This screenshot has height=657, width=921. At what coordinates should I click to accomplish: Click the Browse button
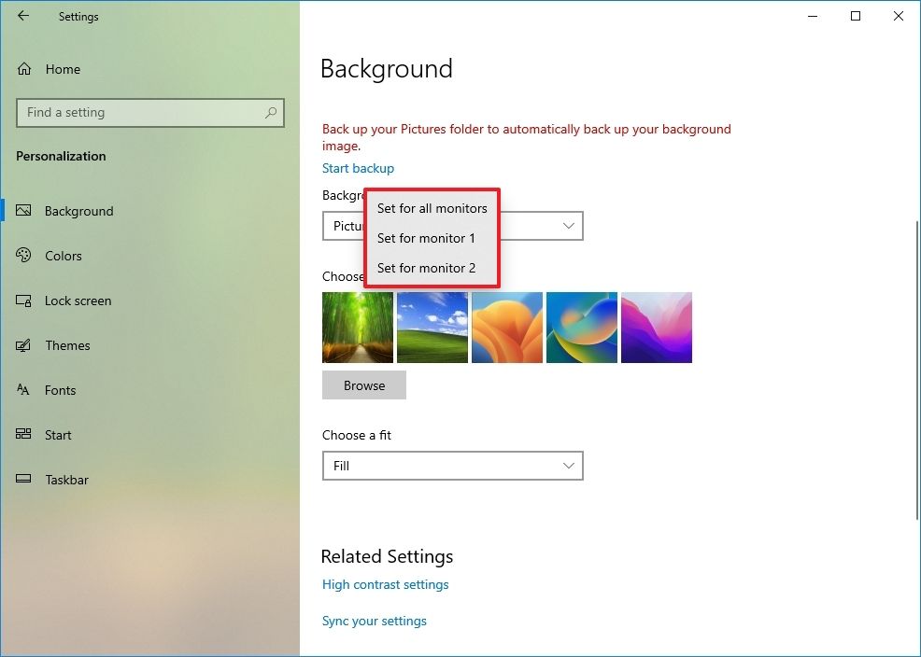(x=363, y=384)
